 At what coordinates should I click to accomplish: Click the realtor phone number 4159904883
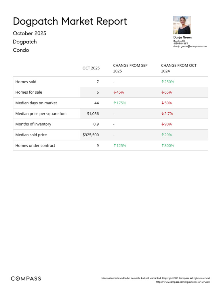(x=180, y=44)
